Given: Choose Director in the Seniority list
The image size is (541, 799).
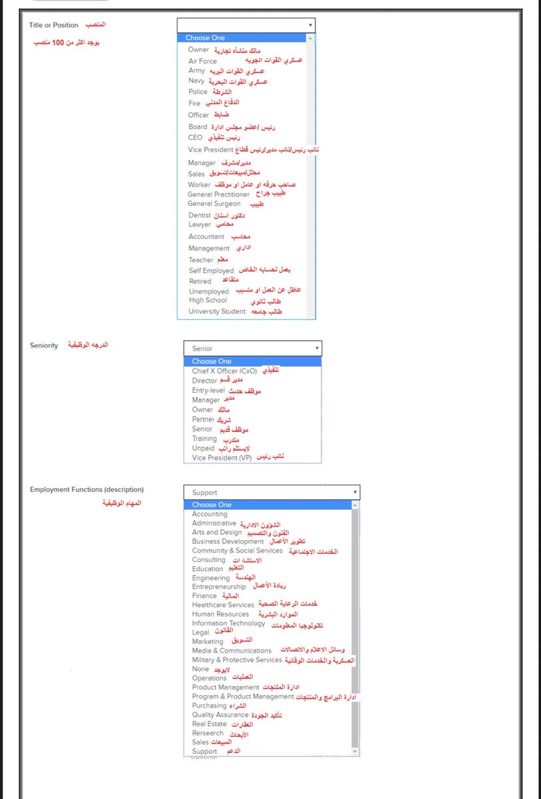Looking at the screenshot, I should coord(205,381).
